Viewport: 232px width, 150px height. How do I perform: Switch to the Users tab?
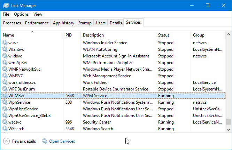point(101,23)
